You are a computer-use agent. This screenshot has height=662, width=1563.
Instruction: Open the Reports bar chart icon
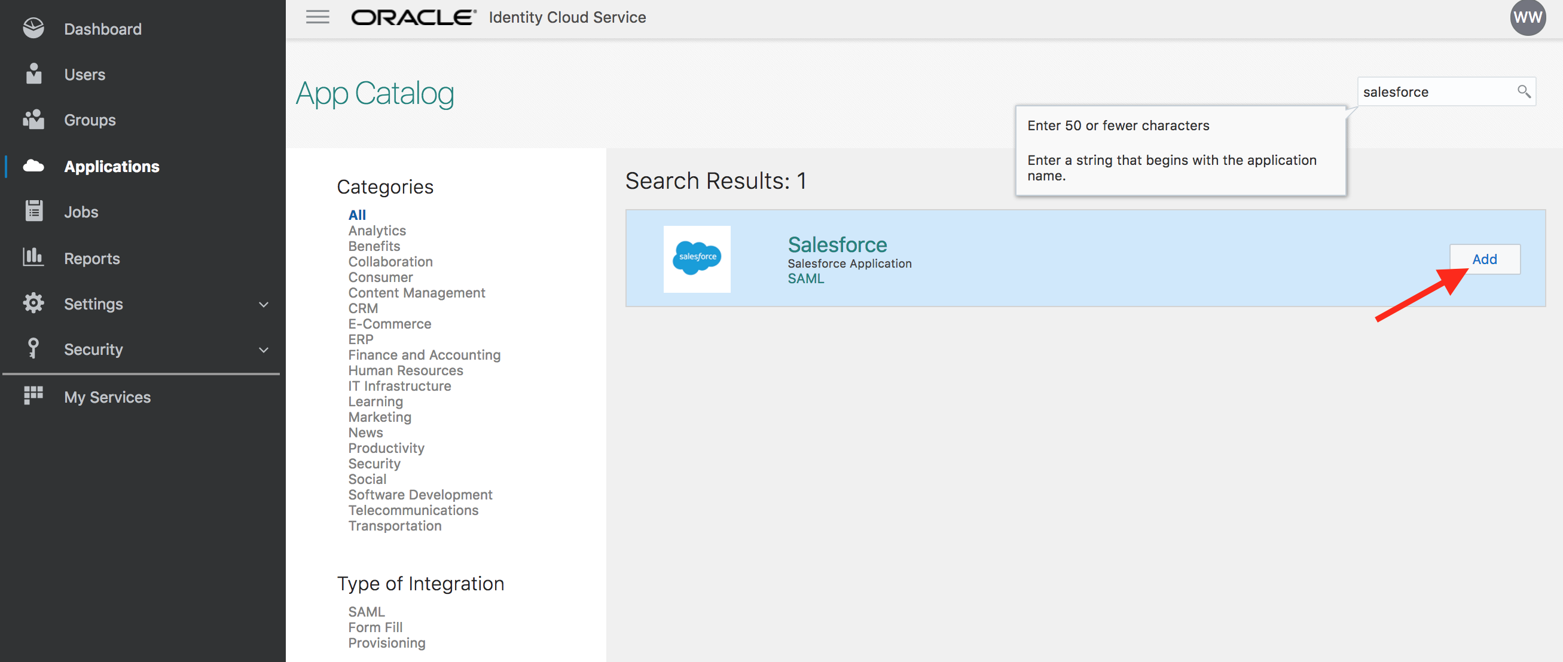pyautogui.click(x=33, y=257)
